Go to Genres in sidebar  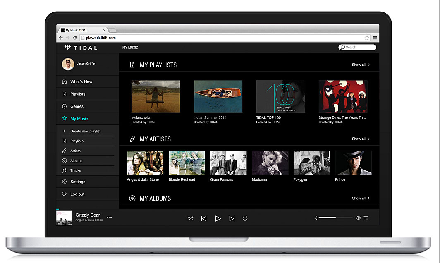77,106
